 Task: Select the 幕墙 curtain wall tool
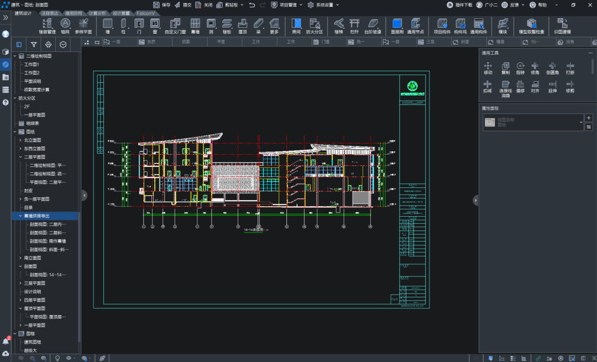(x=195, y=26)
